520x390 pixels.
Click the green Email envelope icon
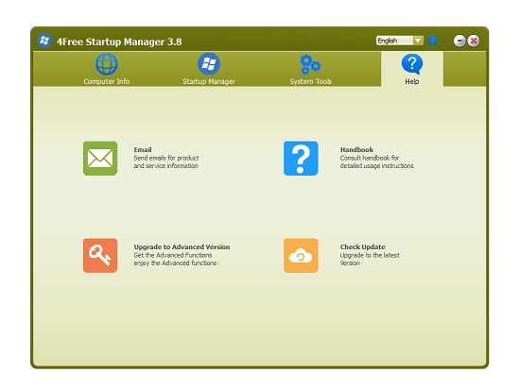point(100,159)
